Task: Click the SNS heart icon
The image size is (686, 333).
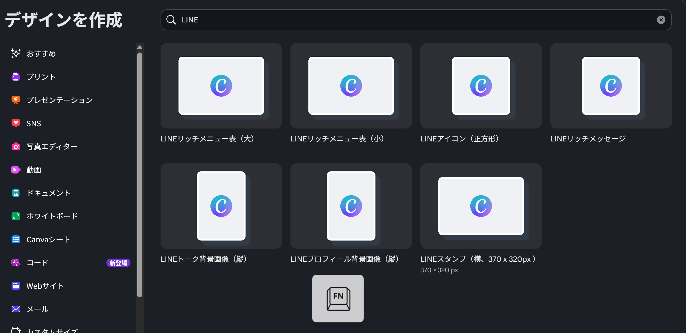Action: [16, 123]
